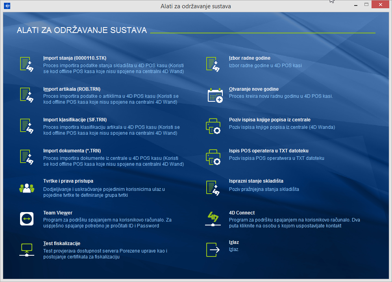This screenshot has height=282, width=392.
Task: Close the Alati za održavanje sustava window
Action: (x=381, y=4)
